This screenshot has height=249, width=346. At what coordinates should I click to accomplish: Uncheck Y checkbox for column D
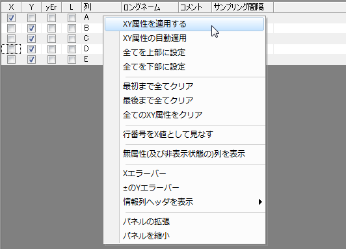point(31,49)
